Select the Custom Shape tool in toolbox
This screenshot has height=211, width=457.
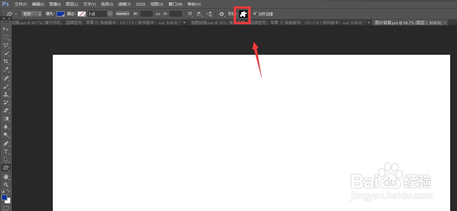point(6,168)
